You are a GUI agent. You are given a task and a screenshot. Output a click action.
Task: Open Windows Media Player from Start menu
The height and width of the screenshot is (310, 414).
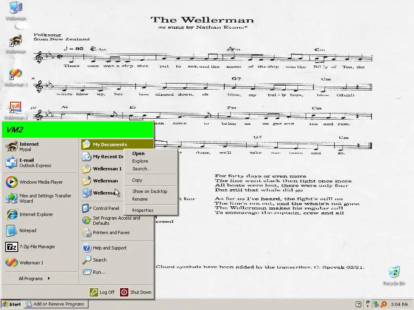(41, 182)
